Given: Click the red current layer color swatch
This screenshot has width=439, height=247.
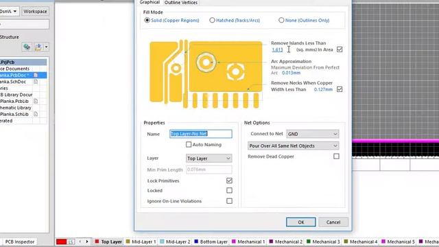Looking at the screenshot, I should click(x=61, y=242).
